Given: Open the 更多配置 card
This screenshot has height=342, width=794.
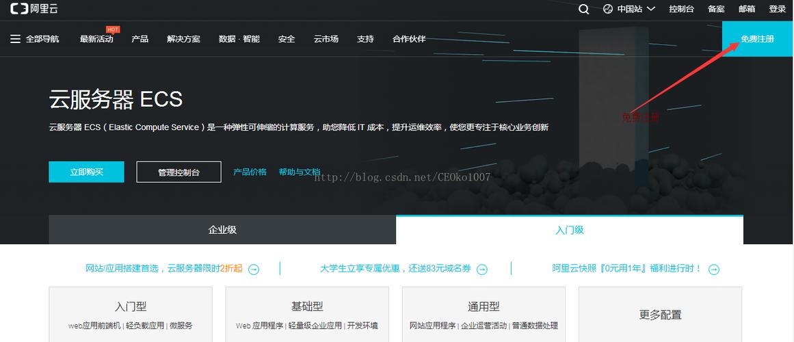Looking at the screenshot, I should [661, 314].
